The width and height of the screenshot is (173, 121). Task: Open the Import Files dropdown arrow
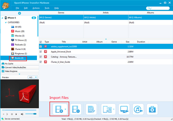[x=65, y=109]
